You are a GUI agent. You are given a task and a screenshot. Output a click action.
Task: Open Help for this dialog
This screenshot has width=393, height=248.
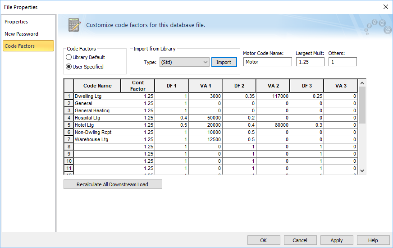point(373,240)
